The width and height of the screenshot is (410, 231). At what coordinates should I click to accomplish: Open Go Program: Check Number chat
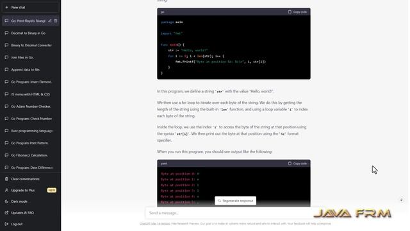(31, 119)
